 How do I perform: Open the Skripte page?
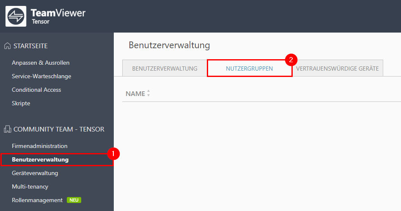(21, 103)
